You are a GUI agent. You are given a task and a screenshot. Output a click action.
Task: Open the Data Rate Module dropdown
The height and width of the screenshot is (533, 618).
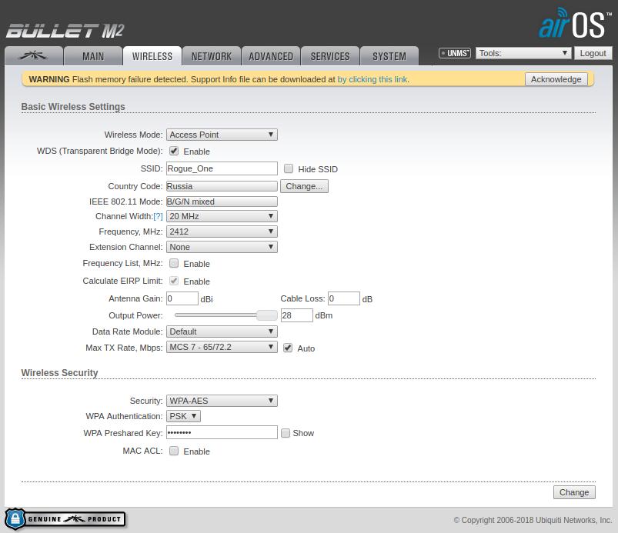(222, 331)
